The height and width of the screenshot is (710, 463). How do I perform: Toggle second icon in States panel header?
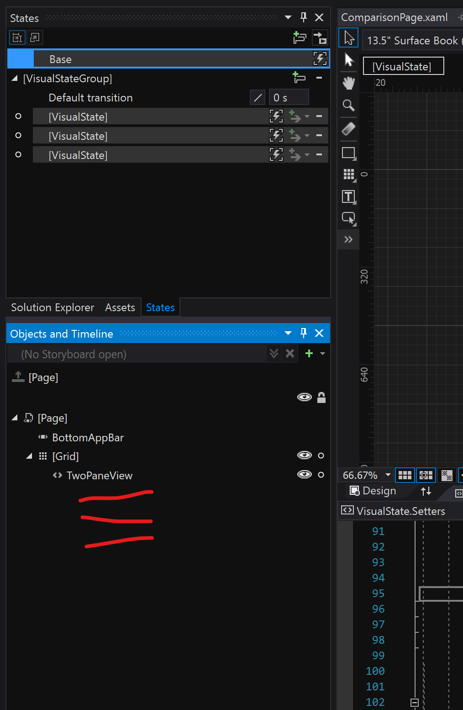coord(35,37)
